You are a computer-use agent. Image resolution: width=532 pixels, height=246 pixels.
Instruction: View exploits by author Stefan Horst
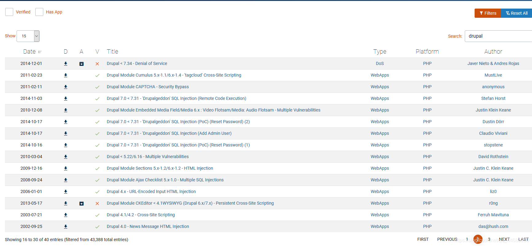(493, 98)
